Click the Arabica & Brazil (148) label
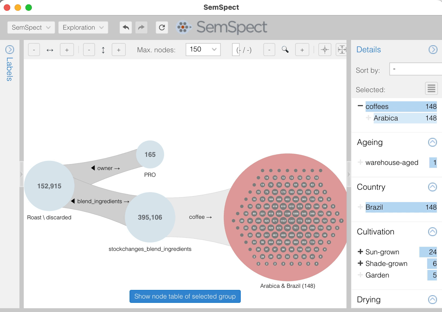 [x=288, y=286]
